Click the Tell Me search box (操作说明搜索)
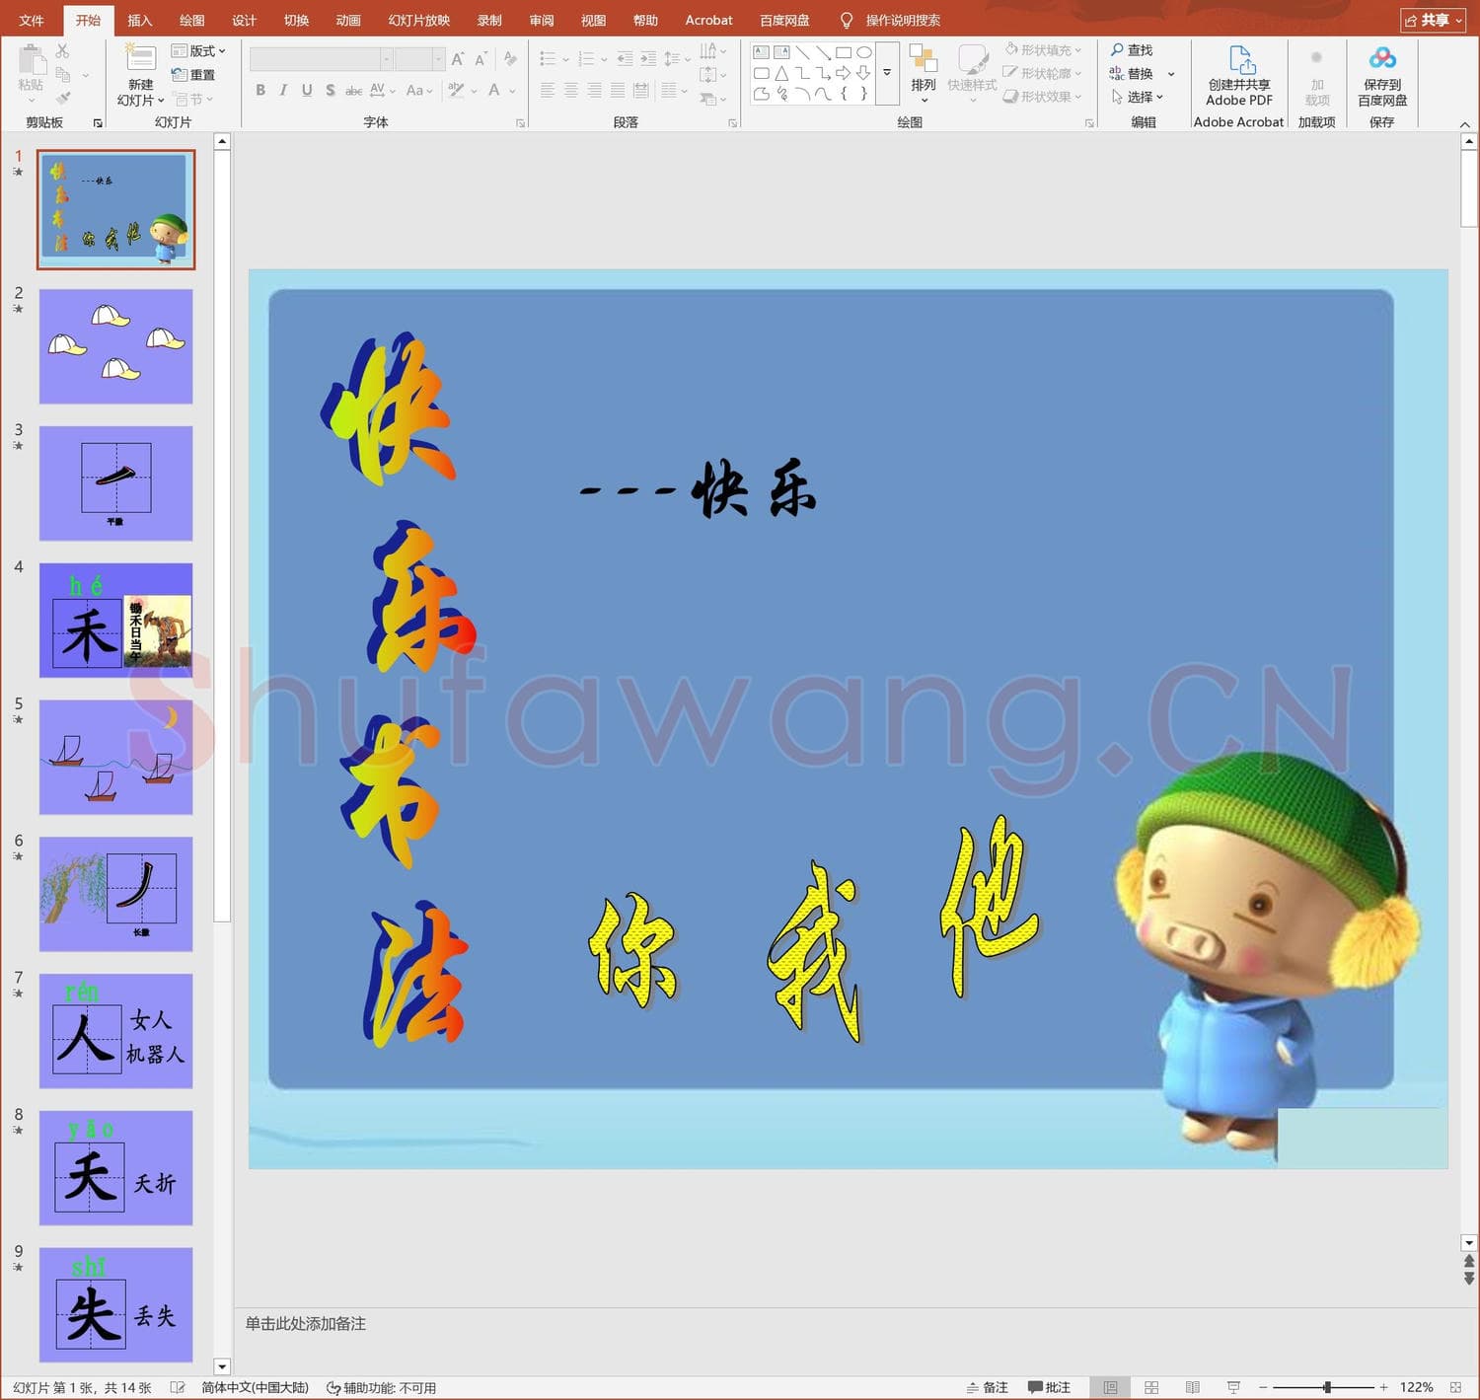Viewport: 1480px width, 1400px height. (x=902, y=20)
